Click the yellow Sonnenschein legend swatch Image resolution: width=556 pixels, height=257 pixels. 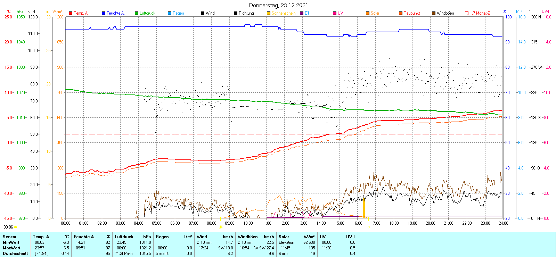pos(269,13)
